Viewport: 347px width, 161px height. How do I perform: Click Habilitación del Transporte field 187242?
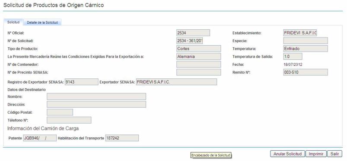pyautogui.click(x=122, y=138)
